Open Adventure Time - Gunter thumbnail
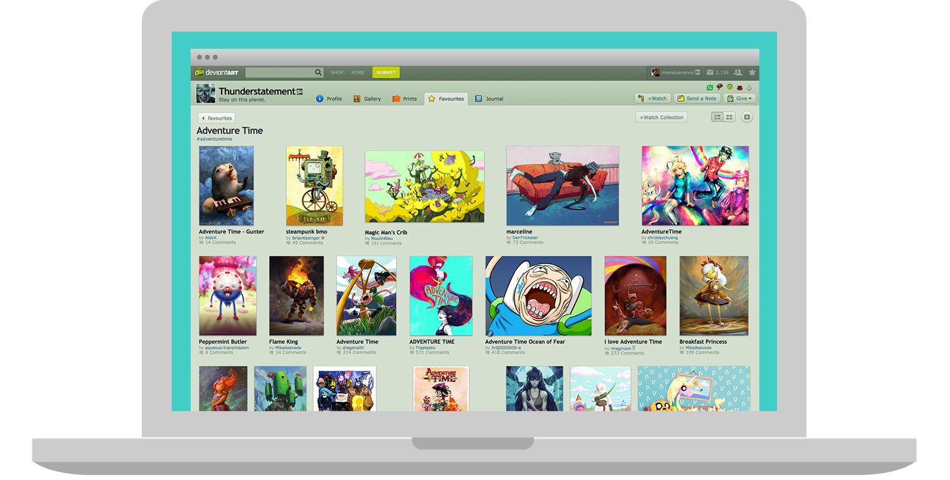The height and width of the screenshot is (480, 950). tap(226, 186)
